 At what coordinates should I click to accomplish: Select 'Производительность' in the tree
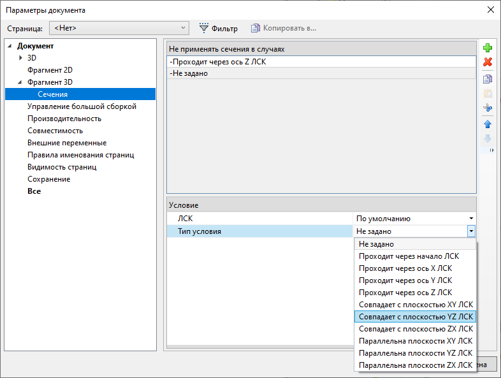[64, 119]
